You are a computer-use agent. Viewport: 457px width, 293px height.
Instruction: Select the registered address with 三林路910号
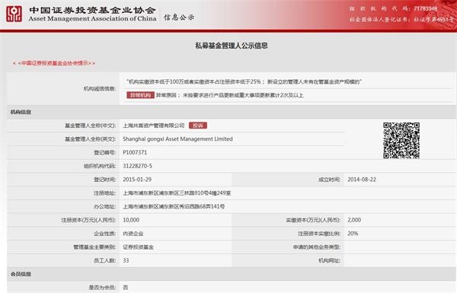[177, 193]
